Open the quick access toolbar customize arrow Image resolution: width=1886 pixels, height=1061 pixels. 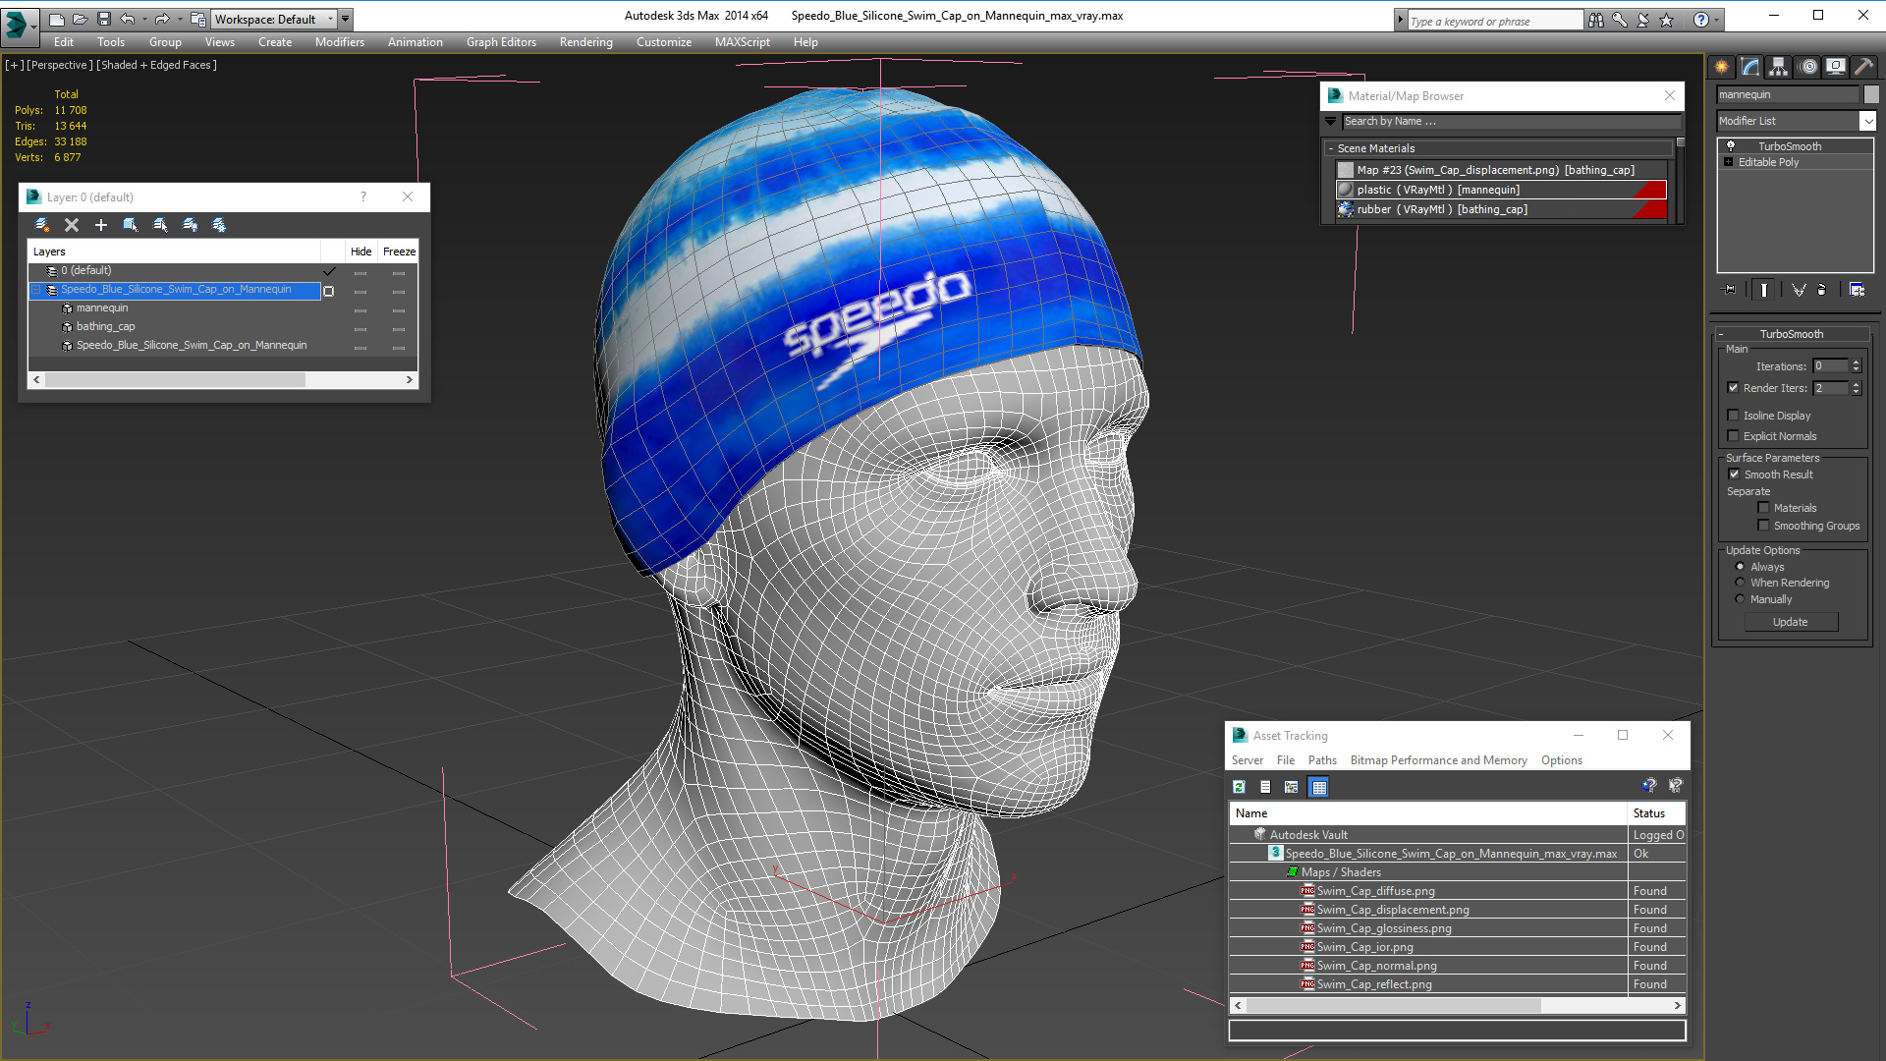click(x=345, y=19)
